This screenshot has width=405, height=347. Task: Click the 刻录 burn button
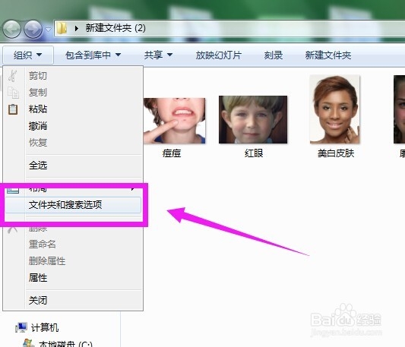(x=274, y=55)
